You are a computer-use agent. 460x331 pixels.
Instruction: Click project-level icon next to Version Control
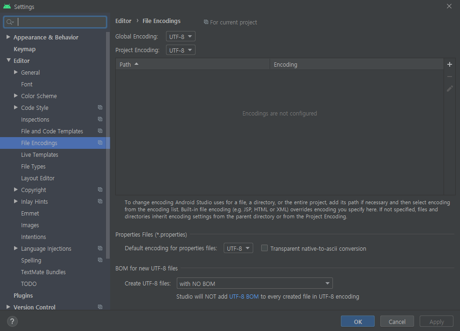tap(100, 307)
